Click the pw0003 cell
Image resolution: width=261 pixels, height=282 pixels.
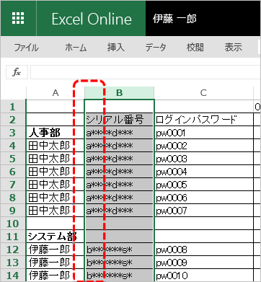point(204,159)
